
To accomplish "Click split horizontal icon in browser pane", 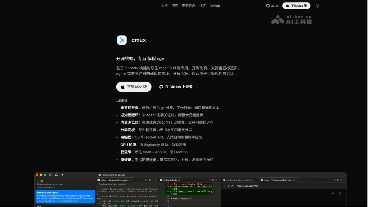I will (x=344, y=180).
